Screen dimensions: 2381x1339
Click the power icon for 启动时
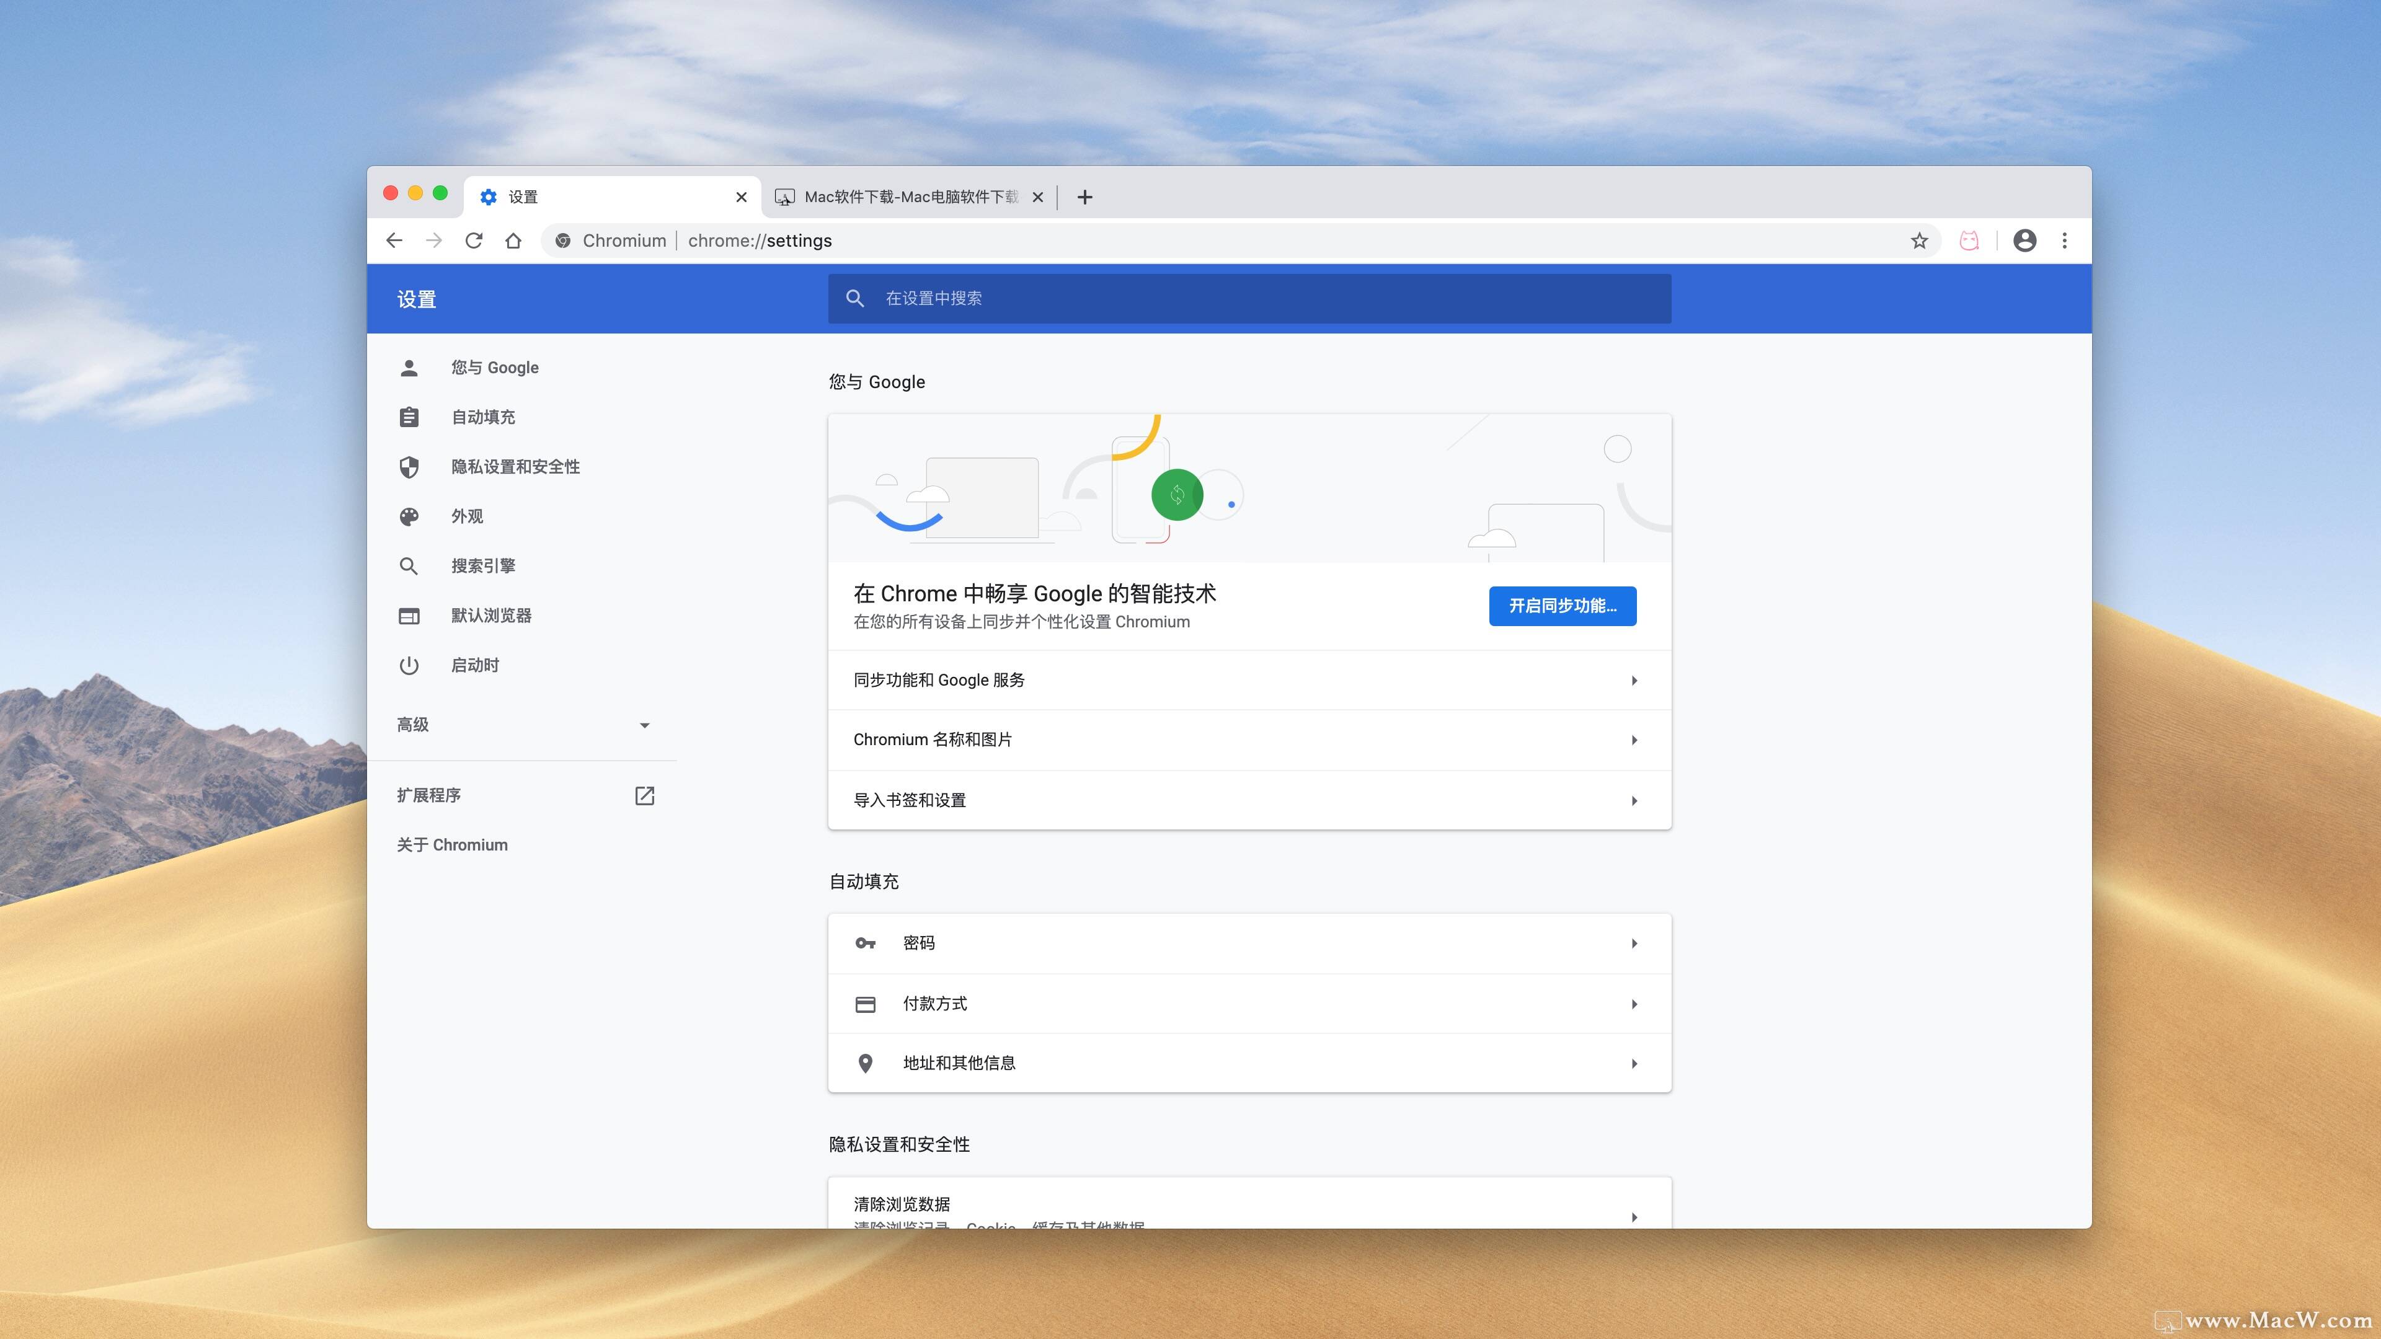409,665
